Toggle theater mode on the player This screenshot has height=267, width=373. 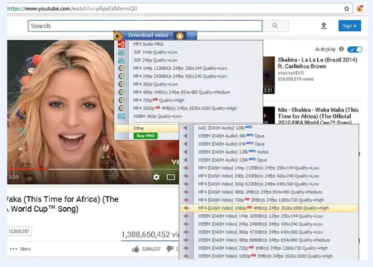coord(171,177)
